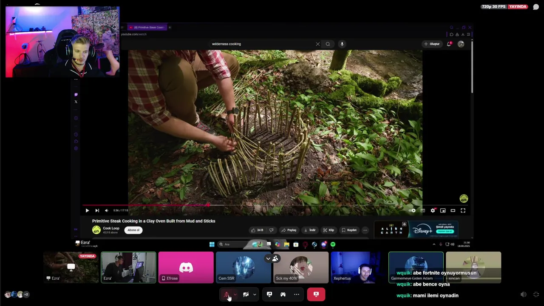Disconnect from the voice call
This screenshot has width=544, height=306.
pyautogui.click(x=316, y=294)
